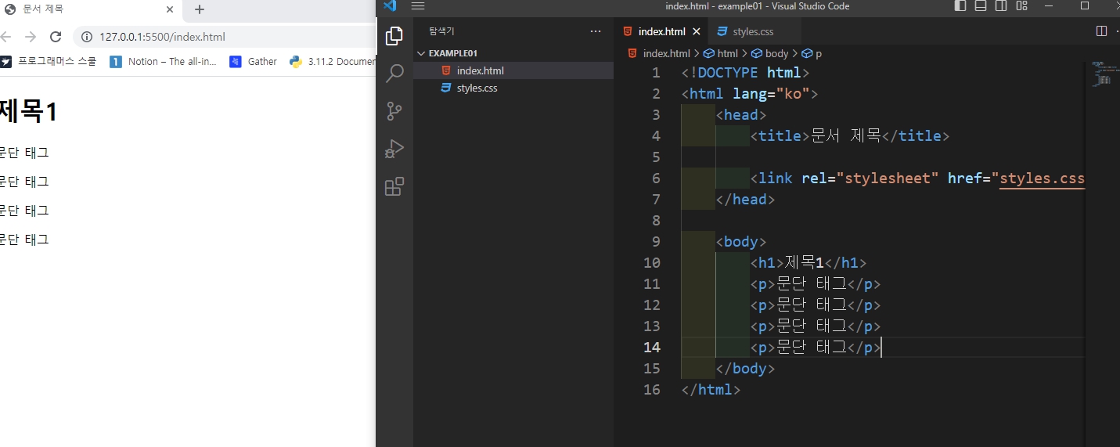Click the p breadcrumb item
Screen dimensions: 1120x447
pos(812,53)
